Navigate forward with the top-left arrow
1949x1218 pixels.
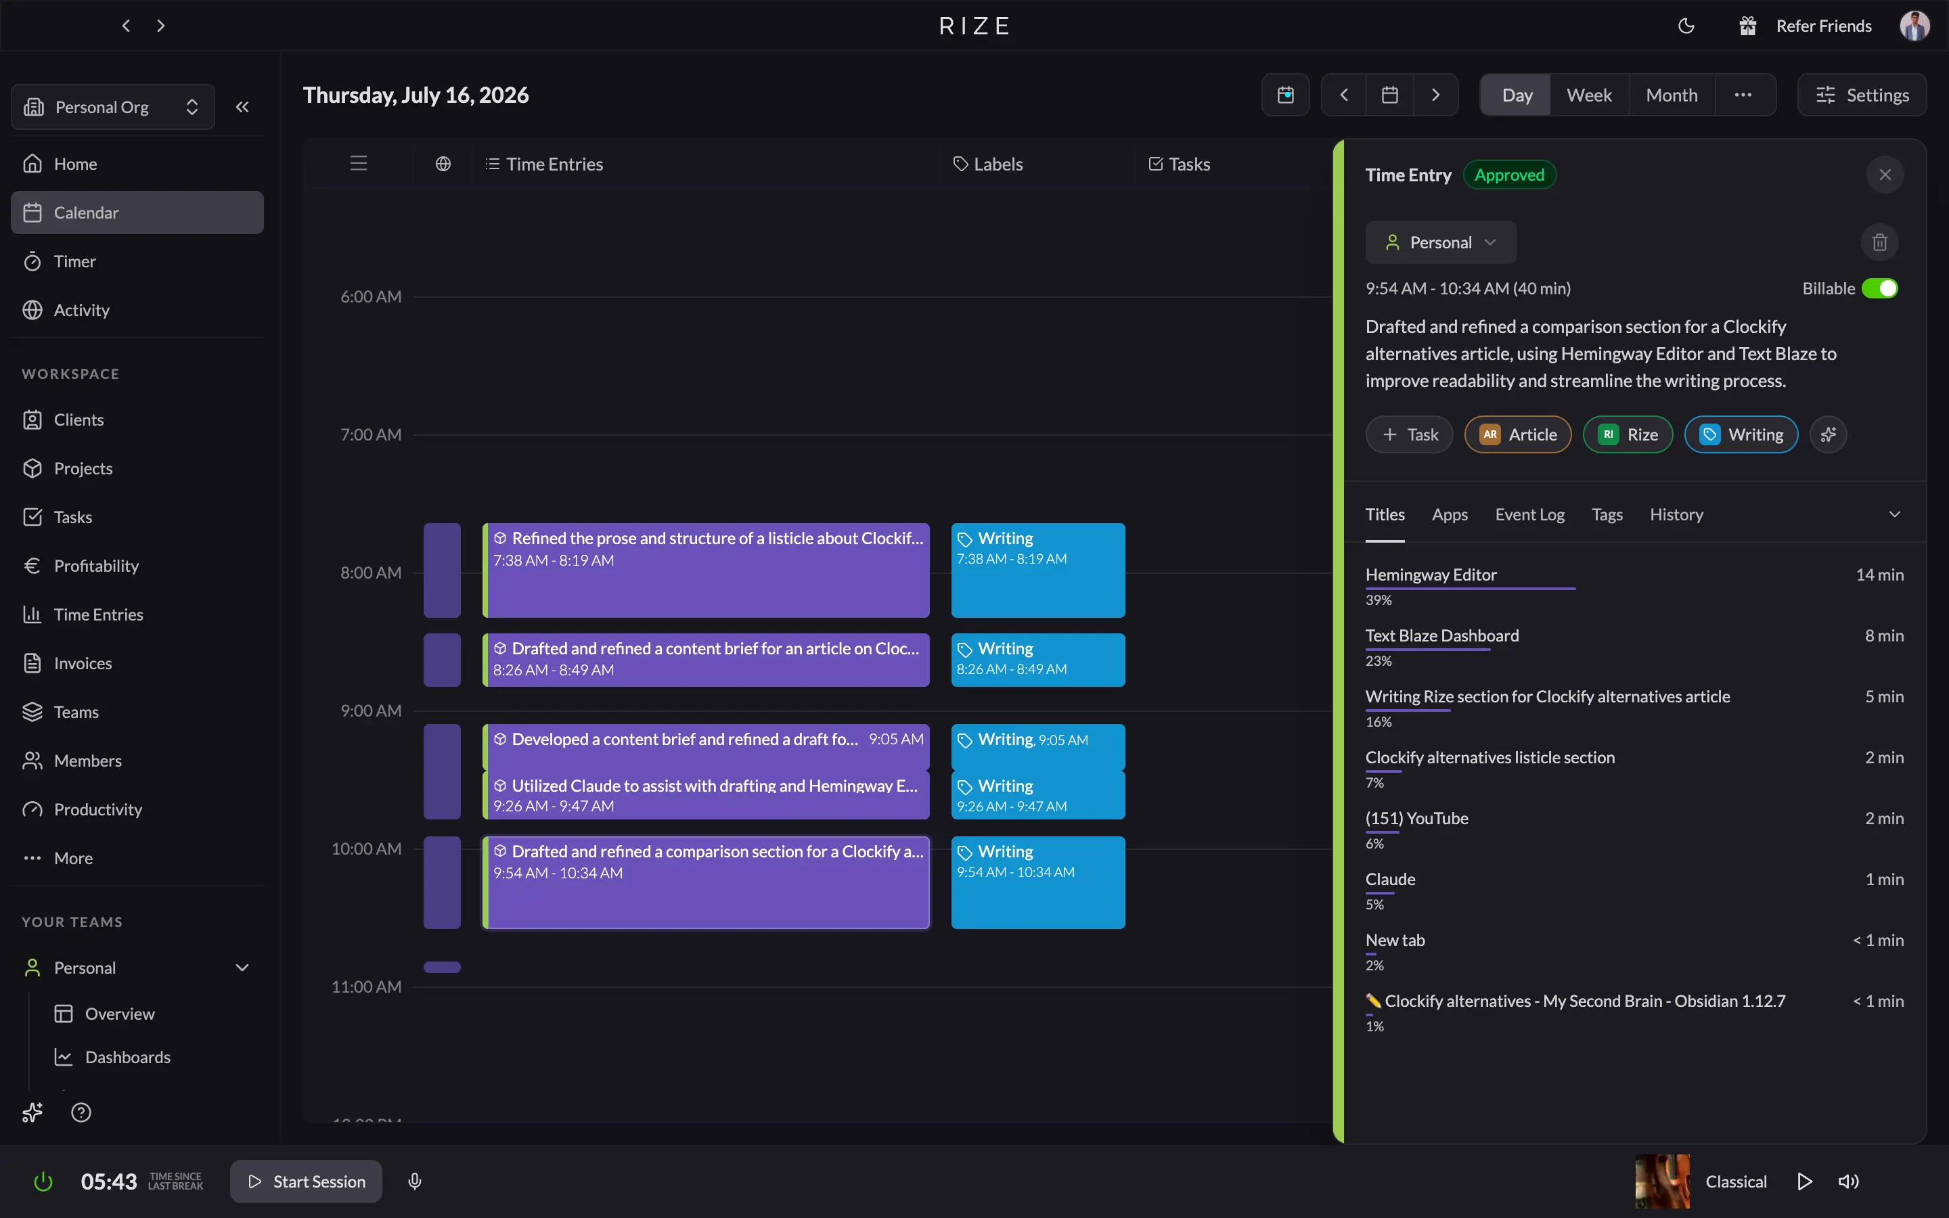tap(161, 26)
